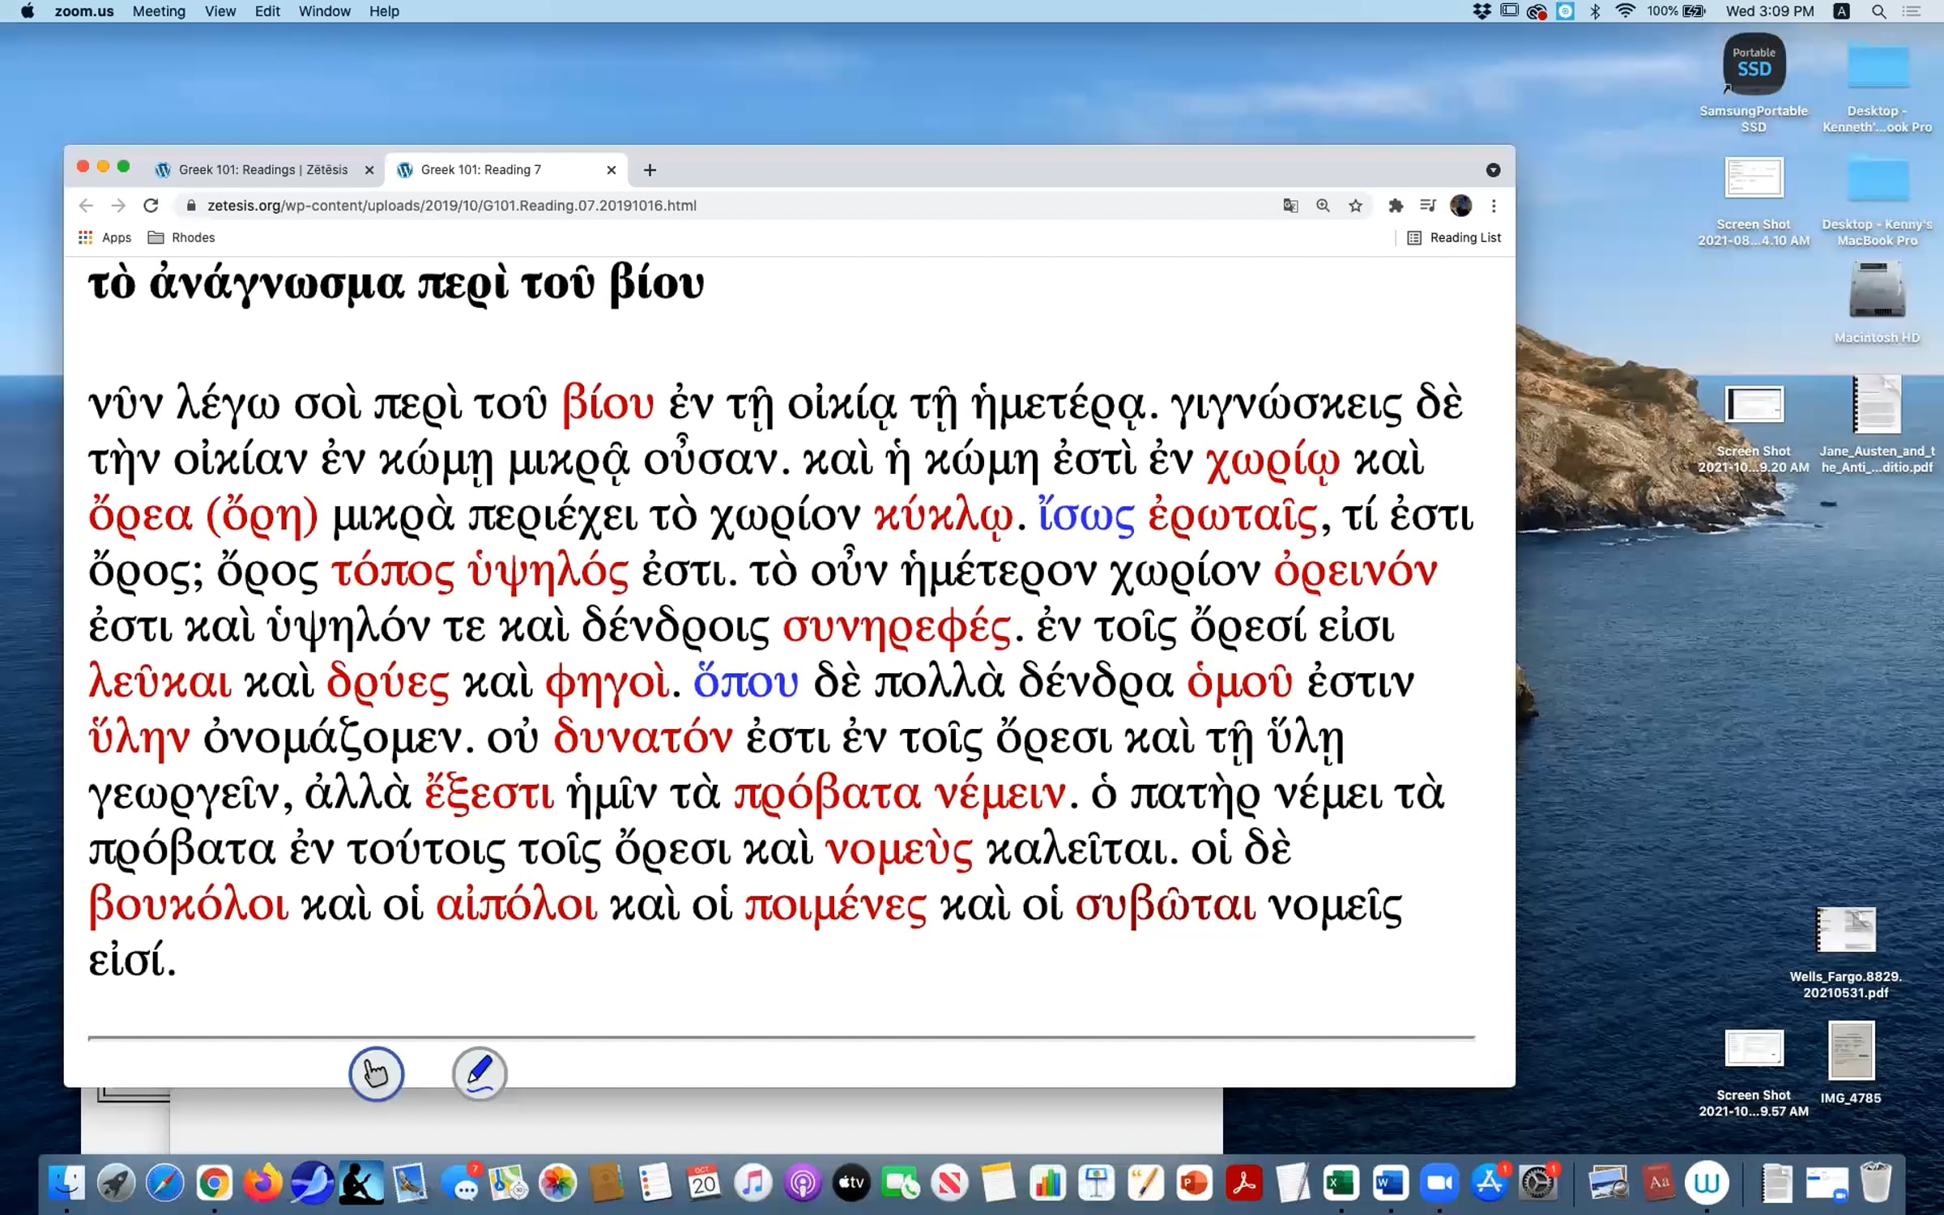This screenshot has width=1944, height=1215.
Task: Open the Chrome extensions puzzle icon
Action: 1395,206
